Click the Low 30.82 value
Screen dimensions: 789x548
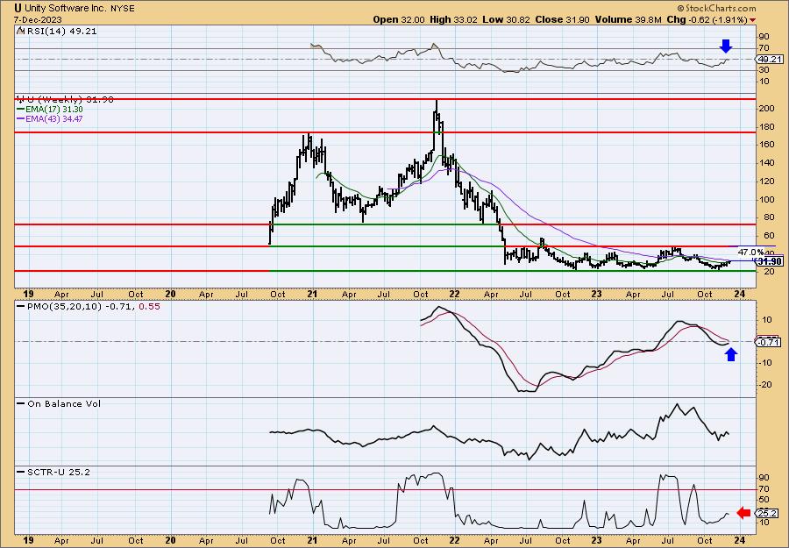[x=506, y=19]
